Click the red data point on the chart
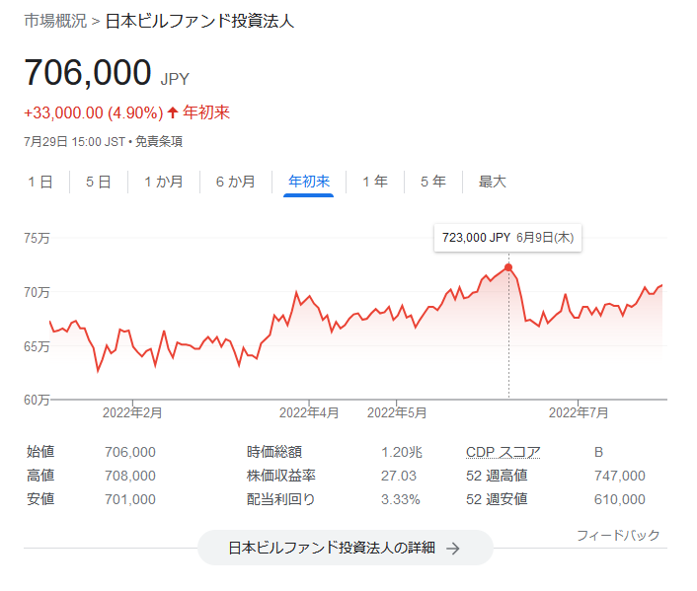 508,267
